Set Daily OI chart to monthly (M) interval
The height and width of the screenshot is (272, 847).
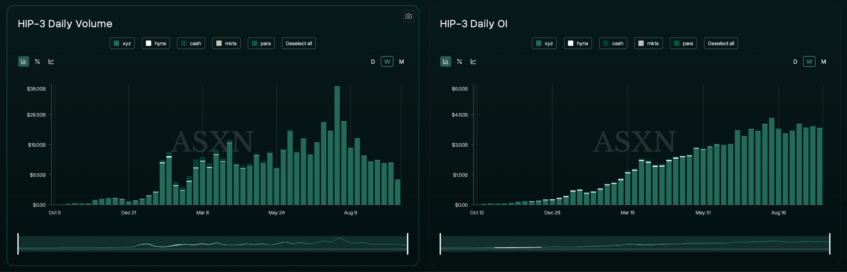(x=824, y=62)
